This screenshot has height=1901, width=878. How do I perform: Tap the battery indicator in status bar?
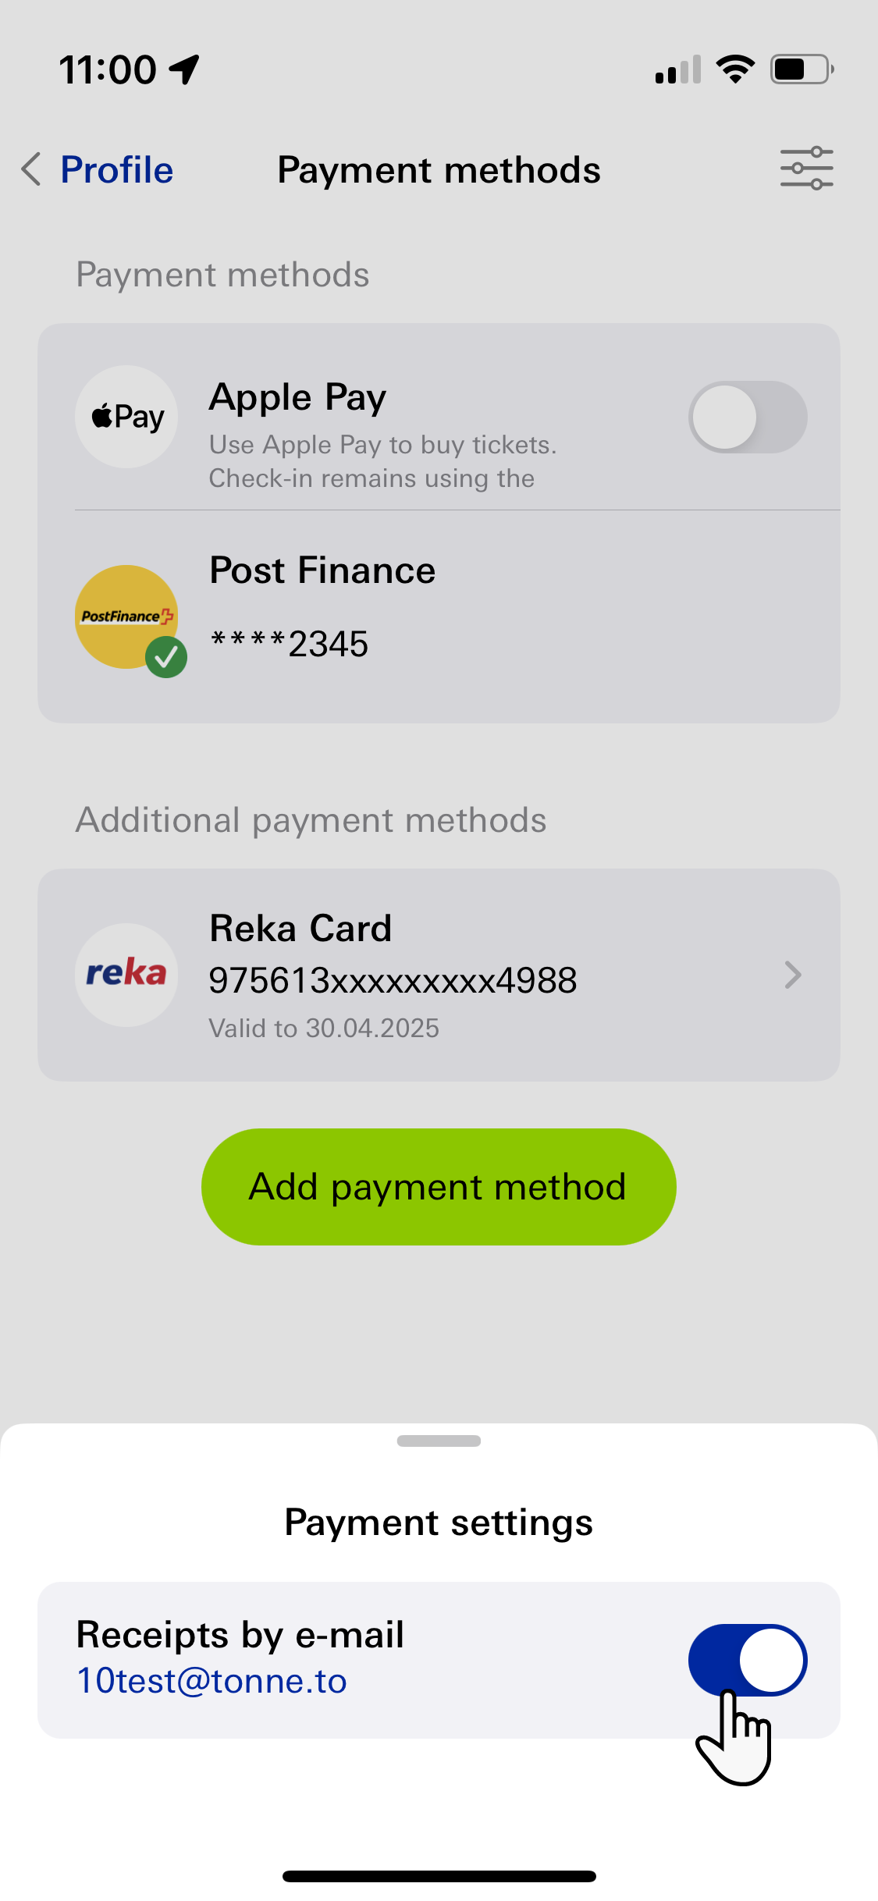point(802,69)
